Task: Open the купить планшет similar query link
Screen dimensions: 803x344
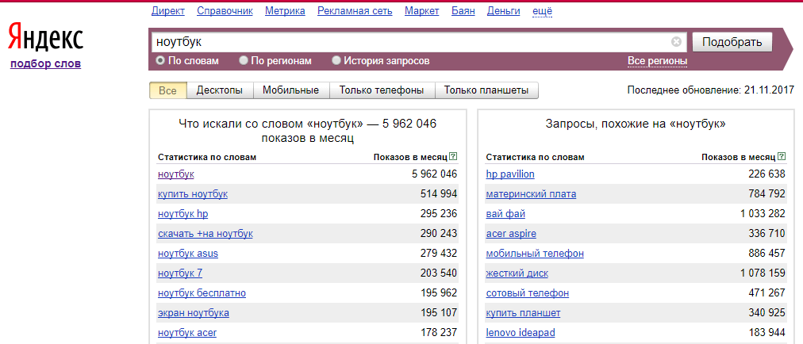Action: point(524,313)
